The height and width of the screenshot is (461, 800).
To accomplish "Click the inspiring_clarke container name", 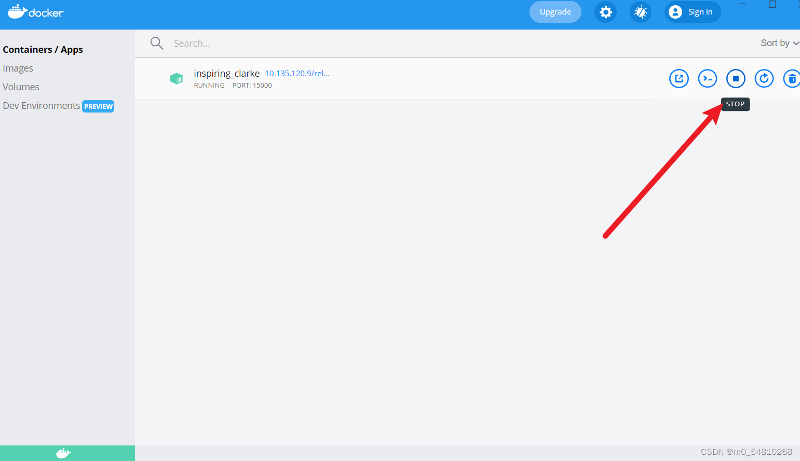I will click(x=226, y=74).
